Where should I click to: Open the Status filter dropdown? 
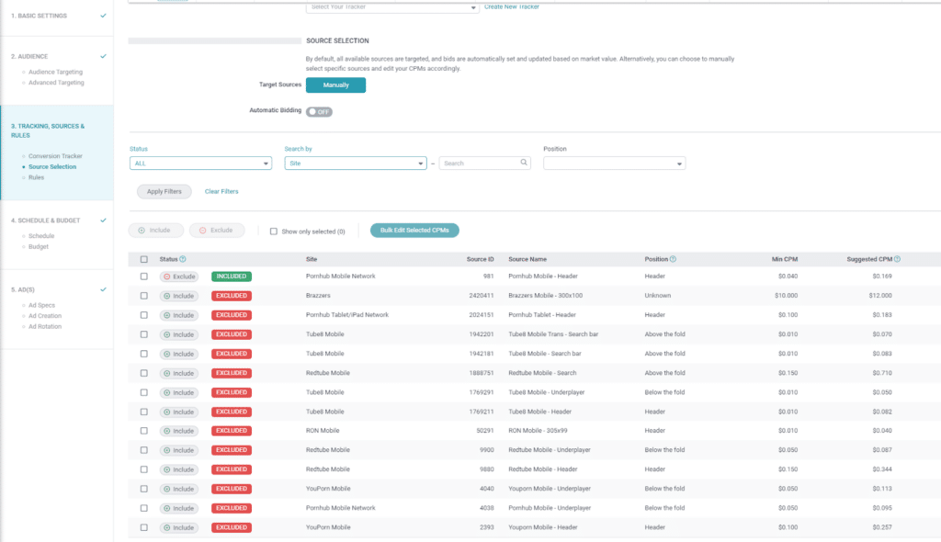(200, 164)
